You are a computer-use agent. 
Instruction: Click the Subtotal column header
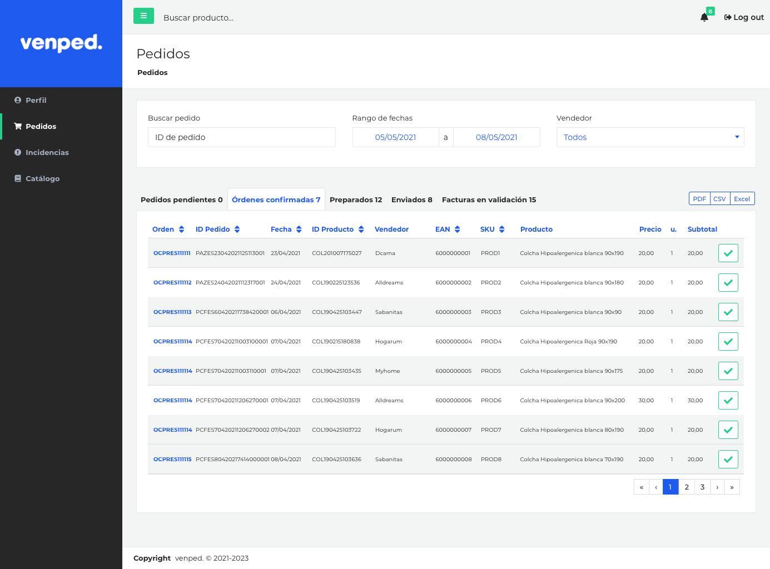[702, 229]
